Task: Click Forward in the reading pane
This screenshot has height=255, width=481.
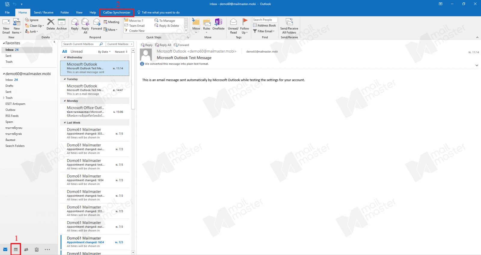Action: pos(181,45)
